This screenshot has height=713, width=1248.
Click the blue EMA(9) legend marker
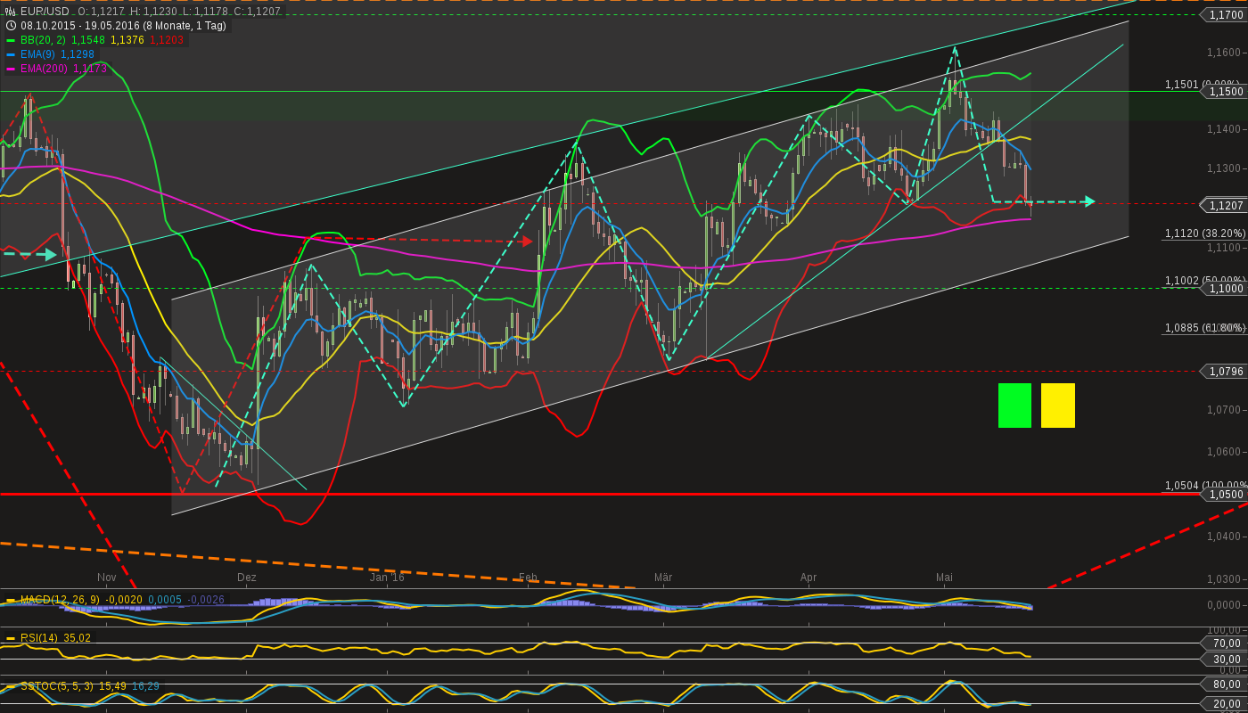(11, 54)
